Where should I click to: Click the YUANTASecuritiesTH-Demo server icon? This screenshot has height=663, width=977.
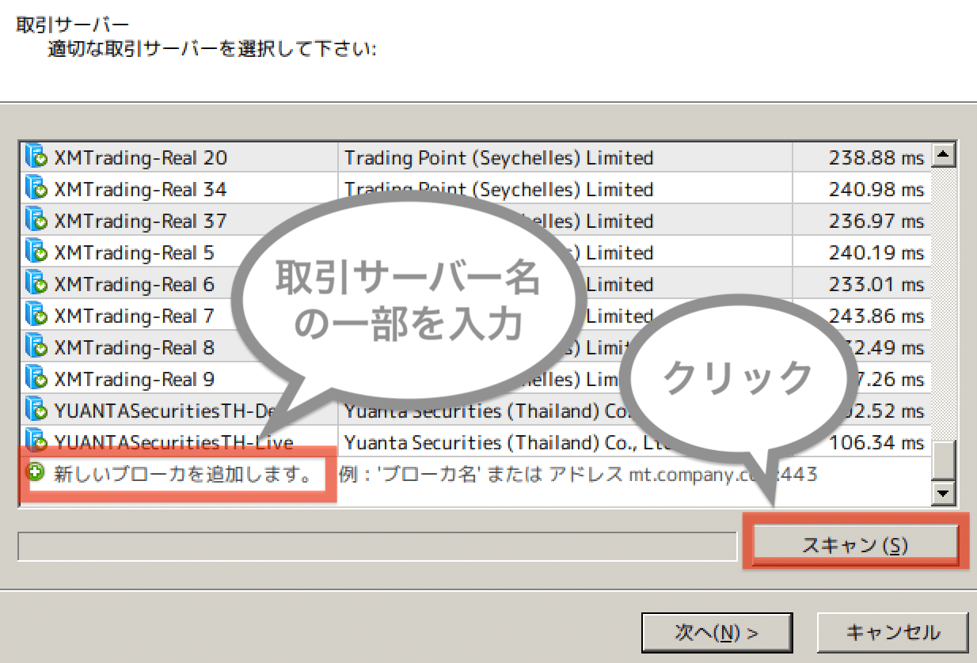pyautogui.click(x=36, y=410)
